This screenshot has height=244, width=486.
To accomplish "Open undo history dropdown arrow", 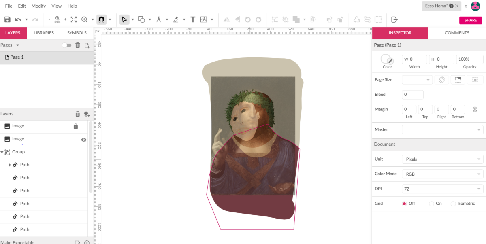I will coord(27,19).
